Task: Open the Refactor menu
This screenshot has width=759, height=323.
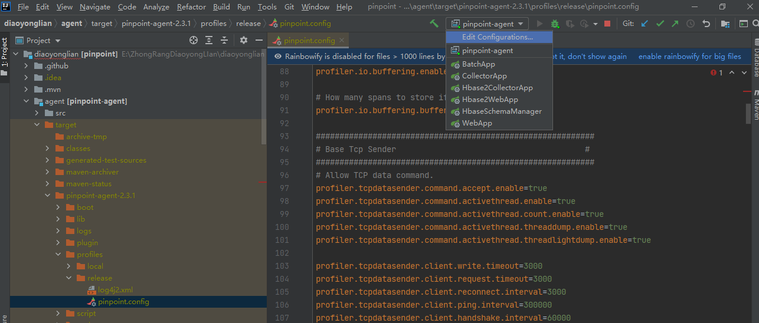Action: pos(191,7)
